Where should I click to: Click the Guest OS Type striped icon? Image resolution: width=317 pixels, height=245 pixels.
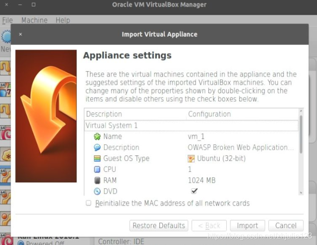tap(97, 158)
